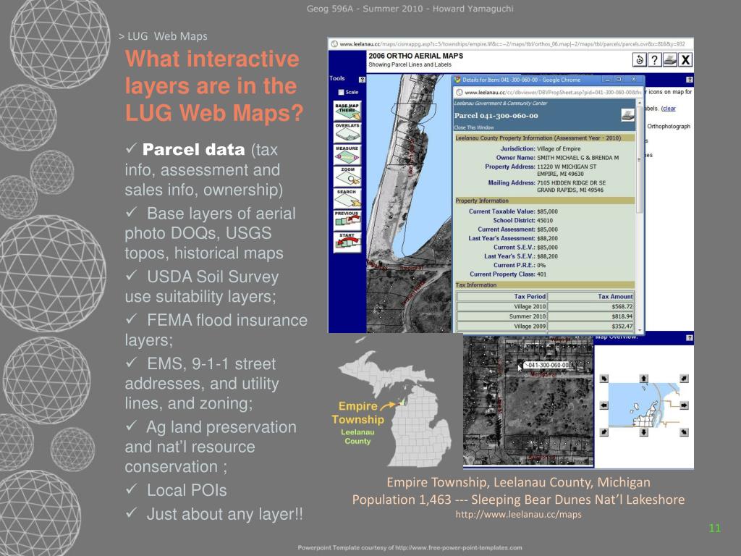Print parcel sheet with printer icon
741x556 pixels.
point(627,115)
